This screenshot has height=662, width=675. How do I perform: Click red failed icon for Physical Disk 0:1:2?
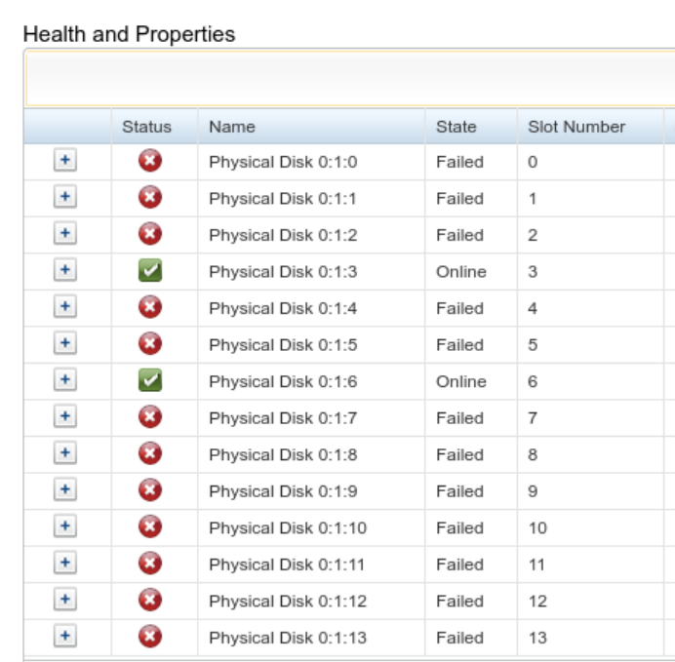(150, 235)
